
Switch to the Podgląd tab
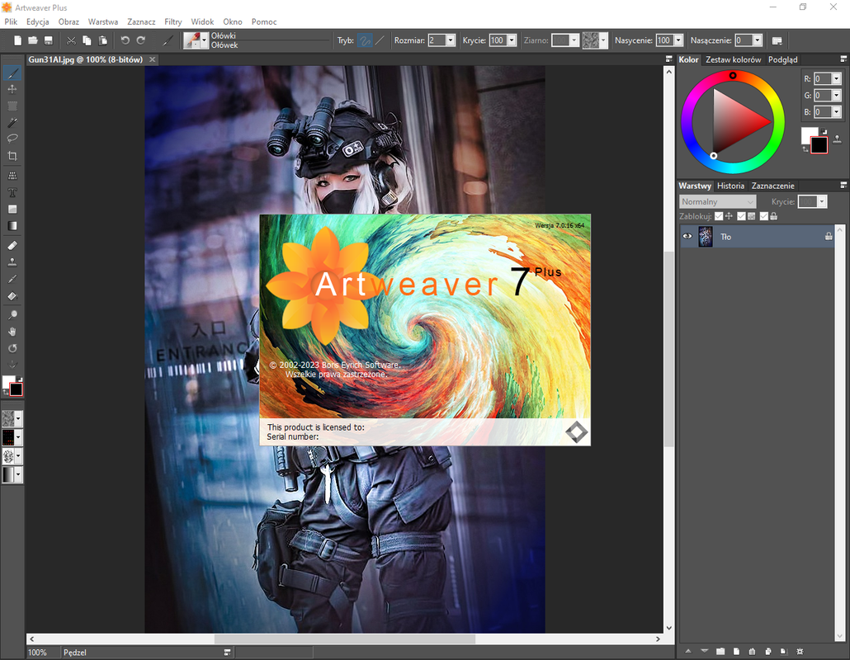tap(782, 59)
